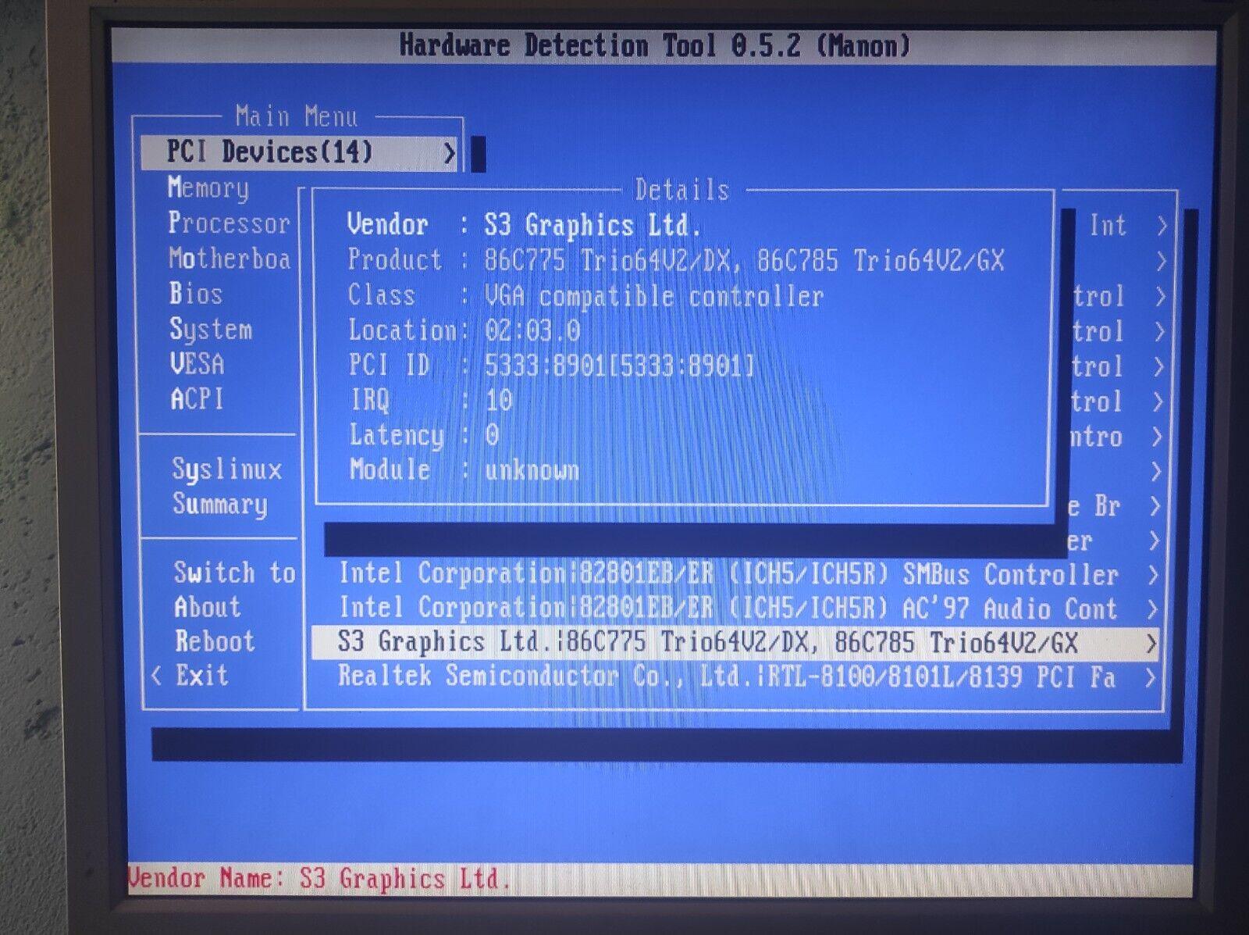
Task: Click Exit in the Main Menu
Action: click(201, 675)
